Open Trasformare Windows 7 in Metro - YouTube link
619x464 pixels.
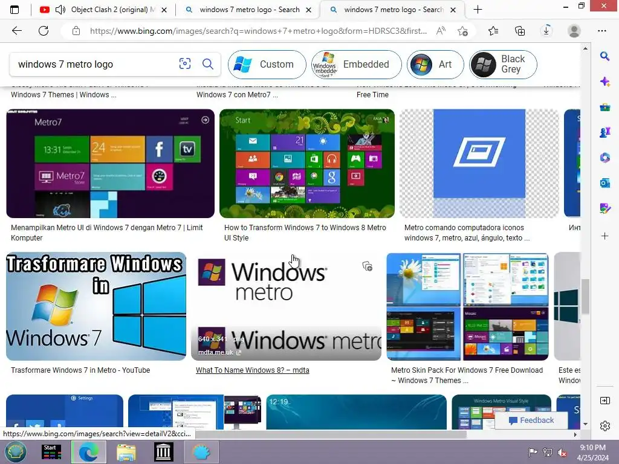pyautogui.click(x=80, y=370)
